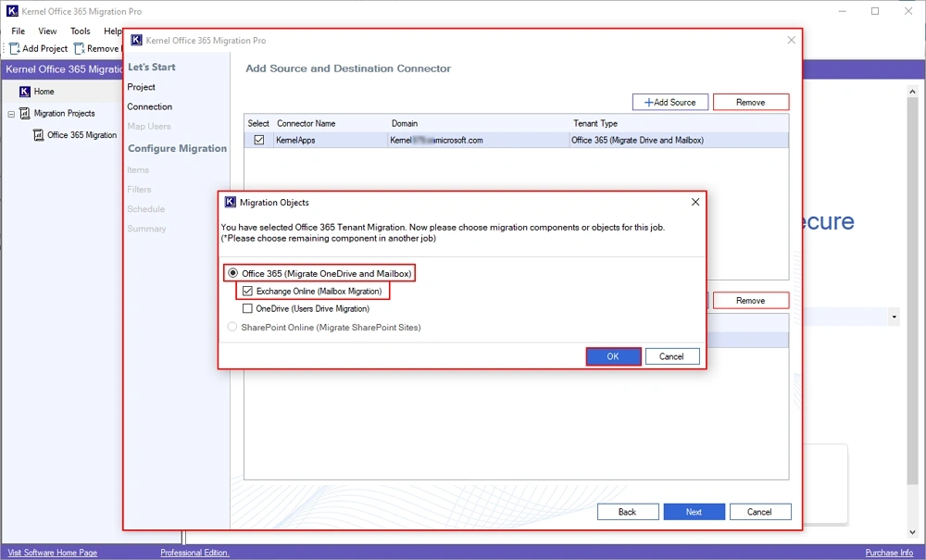Open Visit Software Home Page link
926x560 pixels.
click(51, 553)
